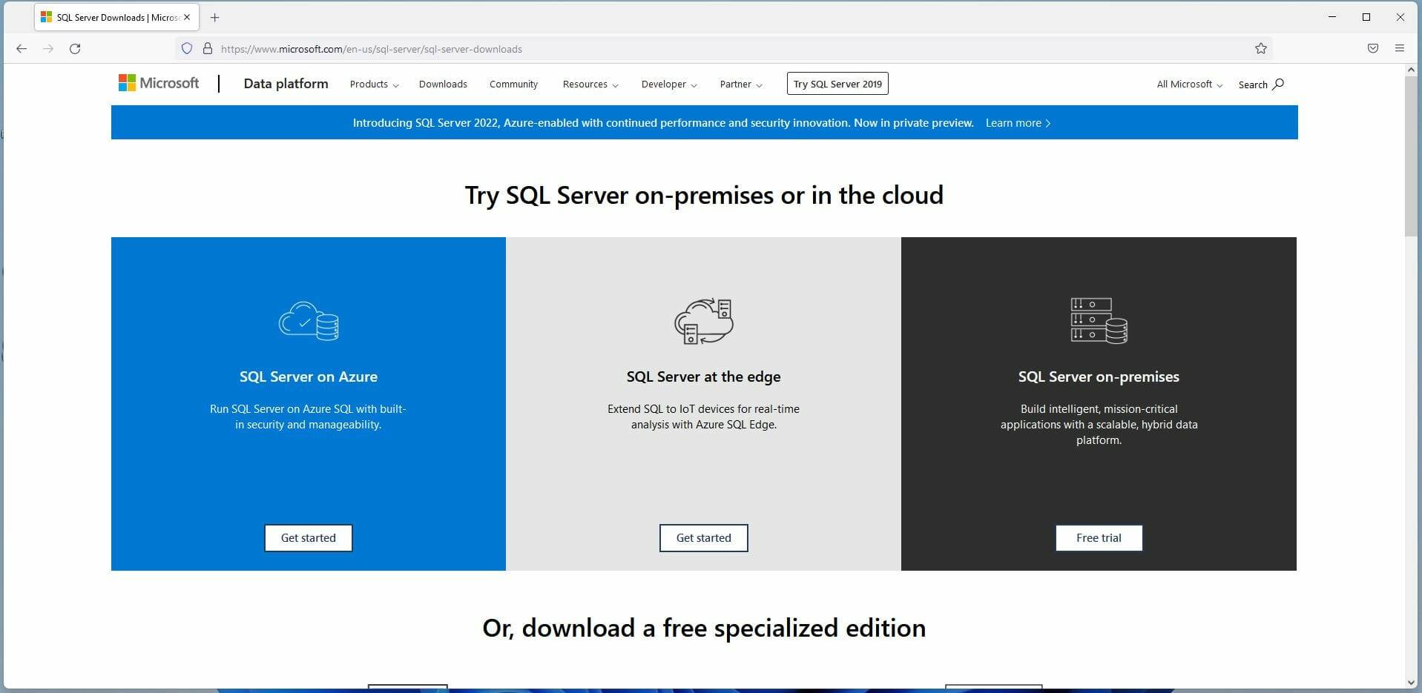This screenshot has height=693, width=1422.
Task: Click Get started for SQL Server on Azure
Action: (308, 537)
